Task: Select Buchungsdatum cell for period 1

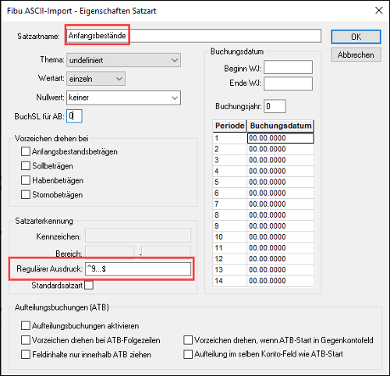Action: (280, 138)
